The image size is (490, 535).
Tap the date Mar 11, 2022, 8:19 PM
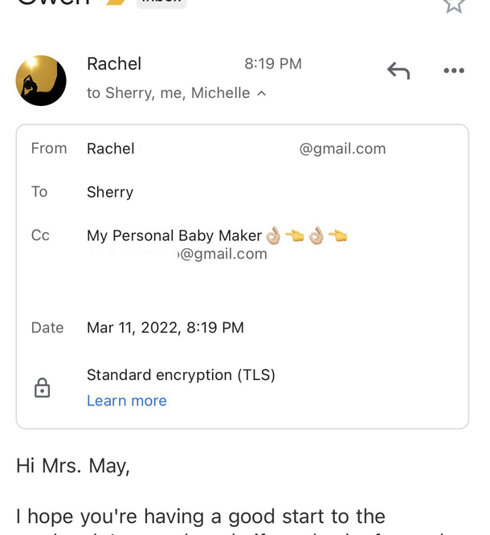click(x=165, y=328)
